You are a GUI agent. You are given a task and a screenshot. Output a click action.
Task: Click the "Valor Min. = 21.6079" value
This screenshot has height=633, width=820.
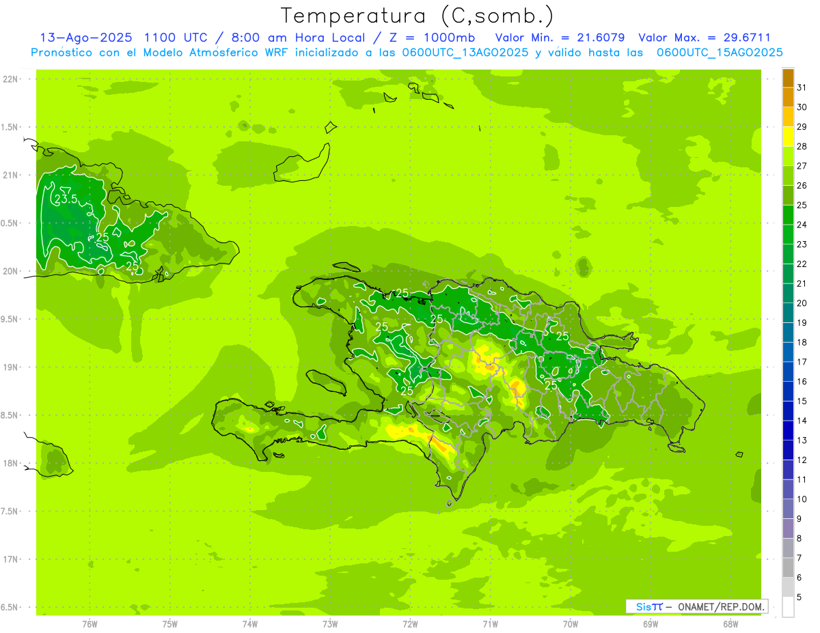click(560, 38)
